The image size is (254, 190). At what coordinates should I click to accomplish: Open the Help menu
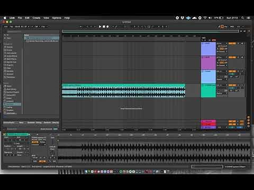click(x=67, y=18)
